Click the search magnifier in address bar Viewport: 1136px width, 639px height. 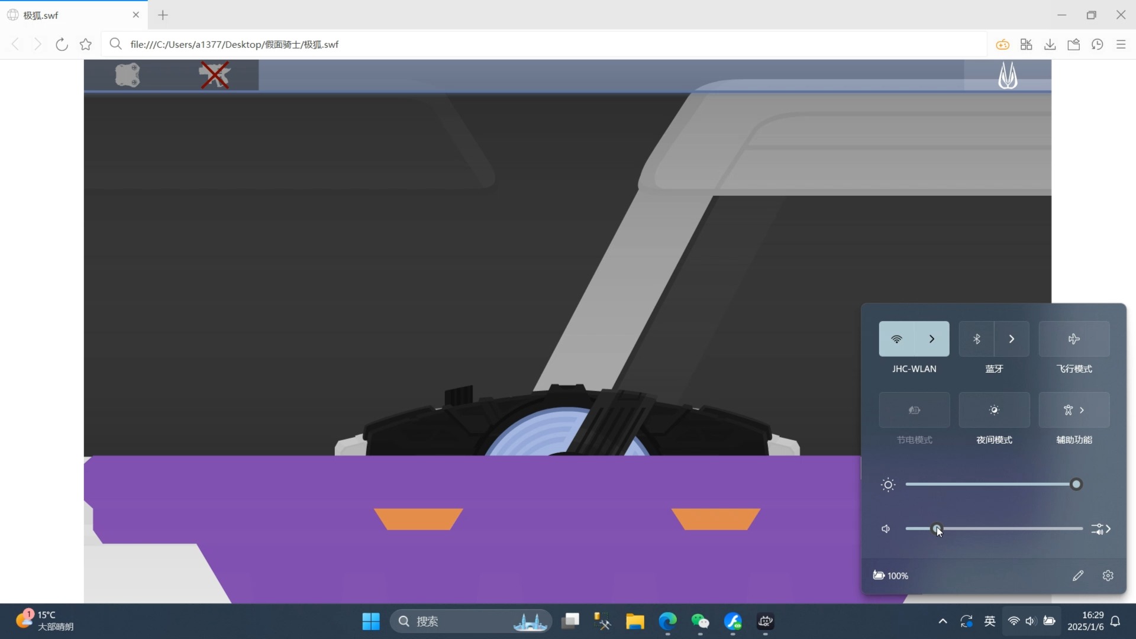[116, 44]
